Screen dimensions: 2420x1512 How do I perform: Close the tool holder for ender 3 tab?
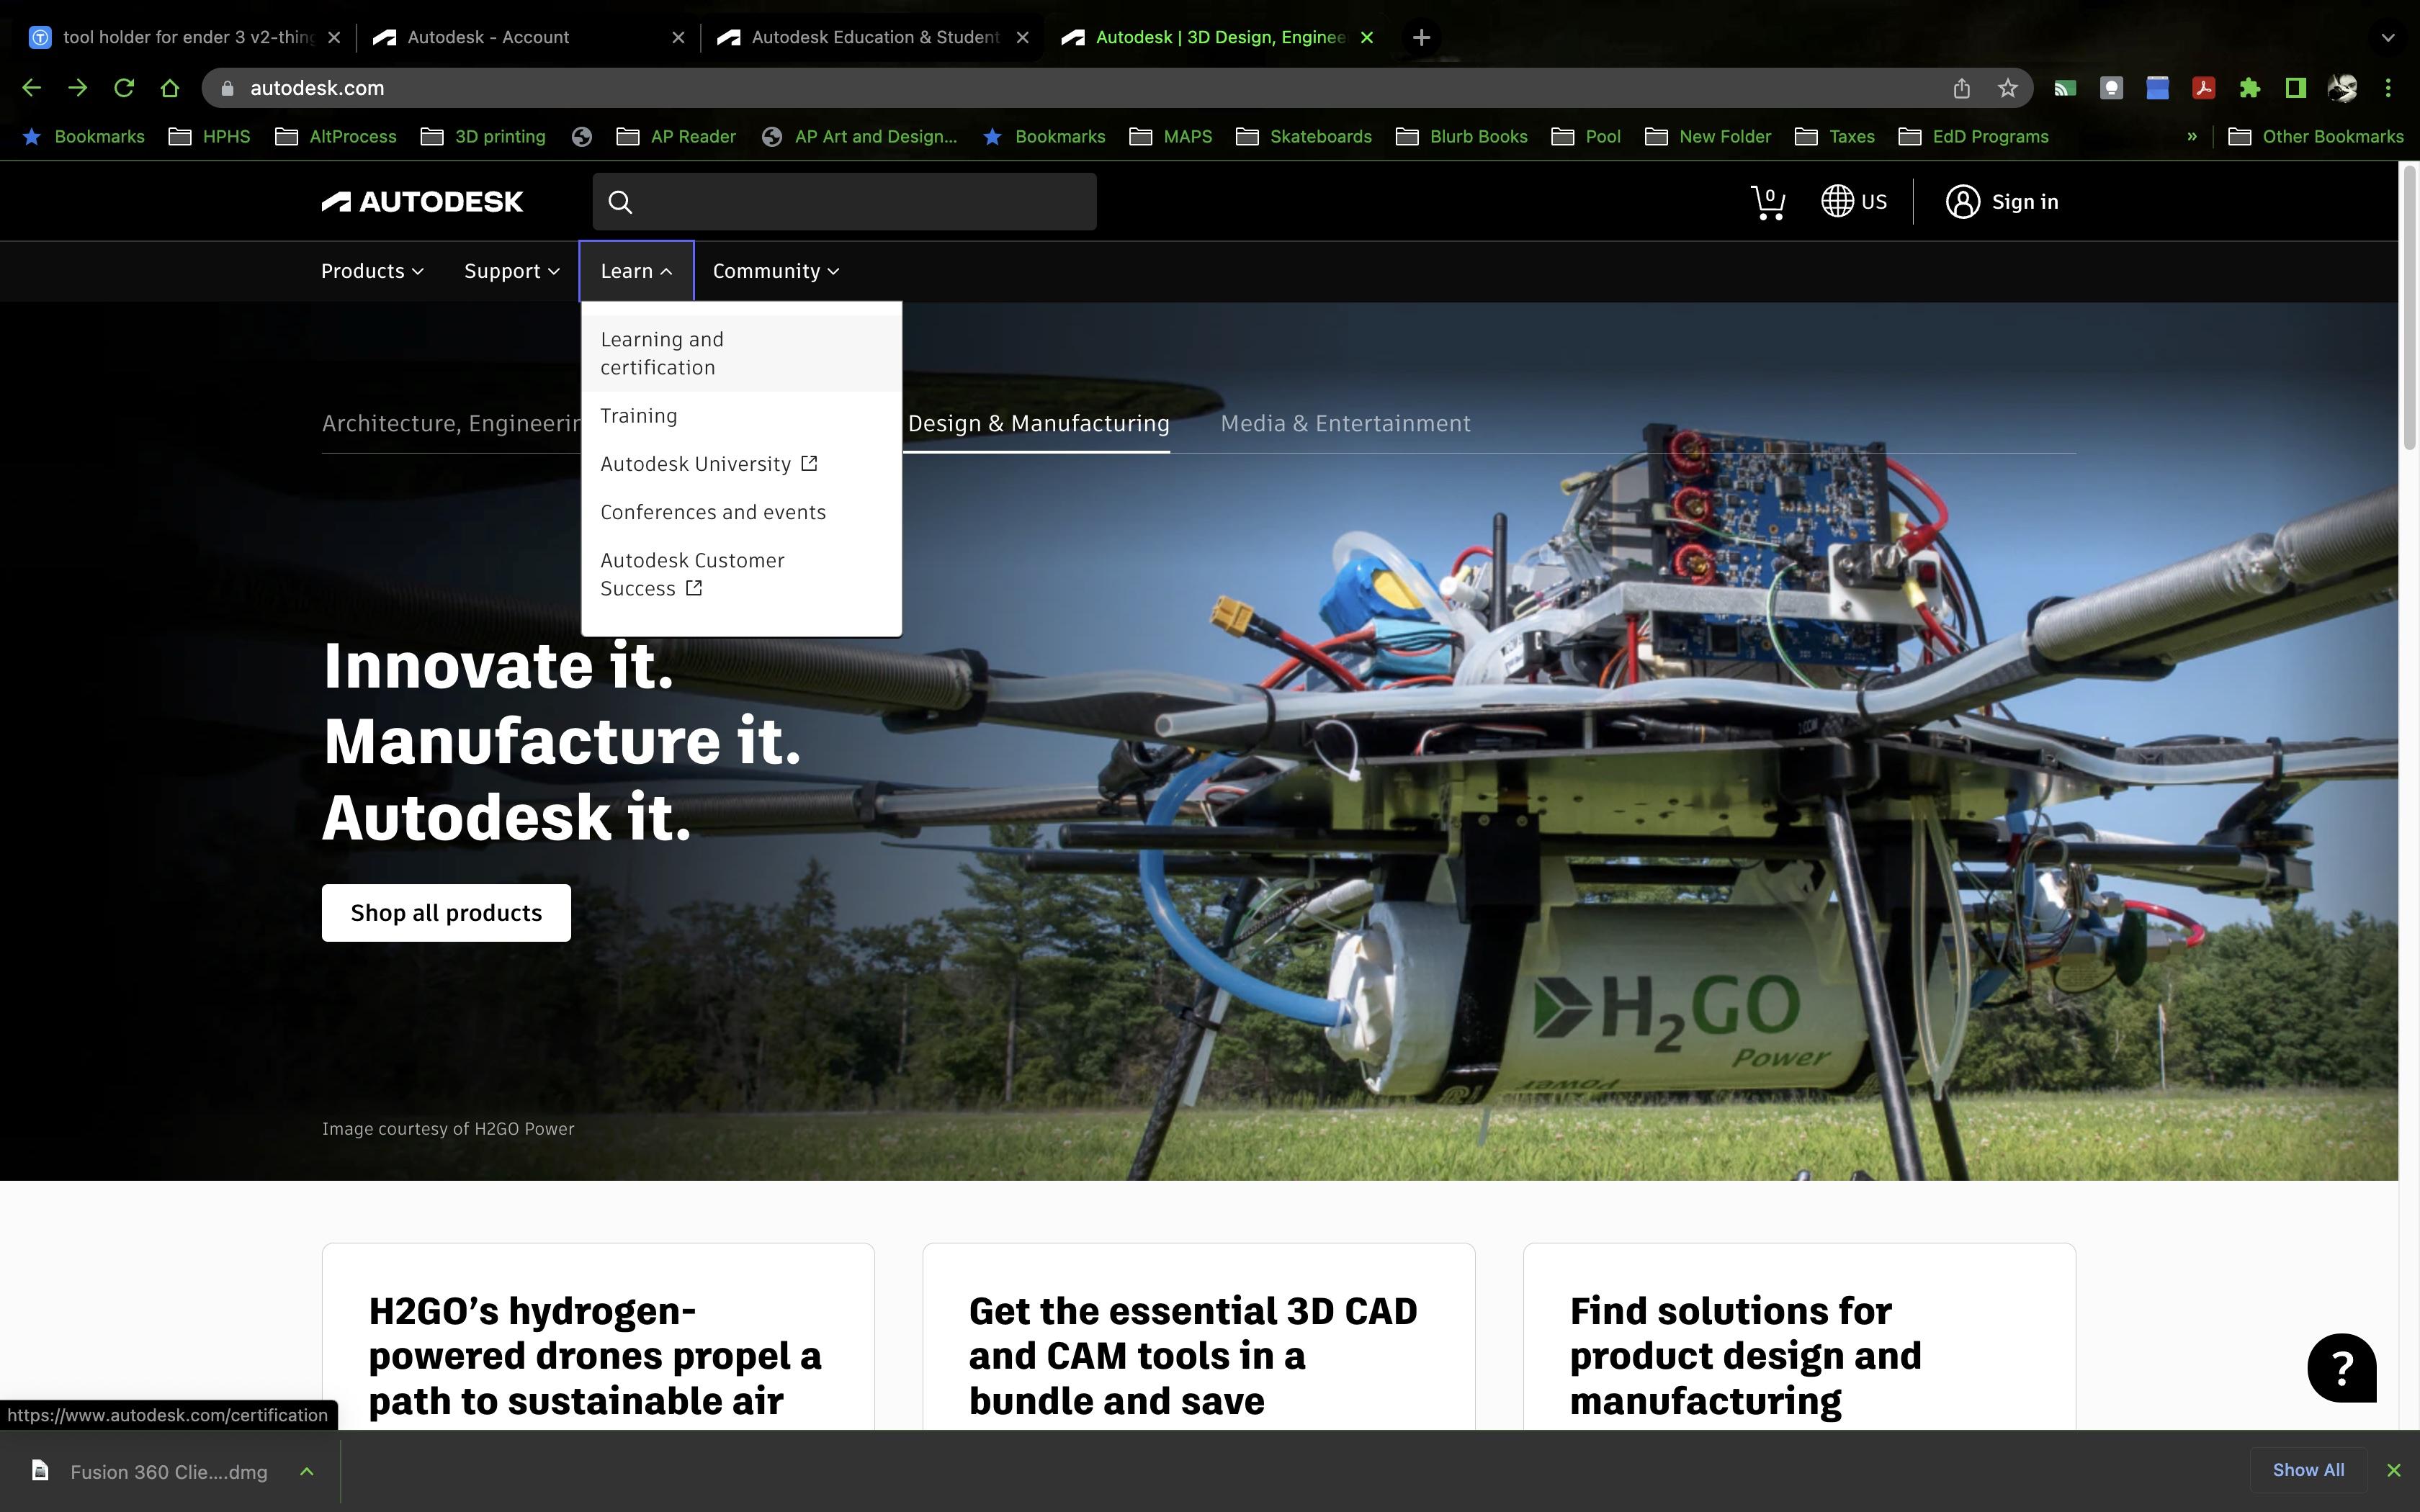point(334,37)
